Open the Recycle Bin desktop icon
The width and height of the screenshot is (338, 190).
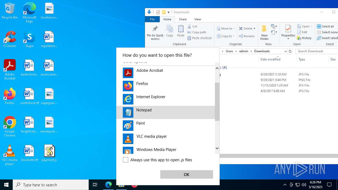[10, 11]
